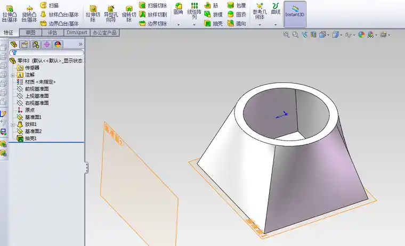
Task: Open the DimXpertManager panel tab
Action: [x=46, y=44]
